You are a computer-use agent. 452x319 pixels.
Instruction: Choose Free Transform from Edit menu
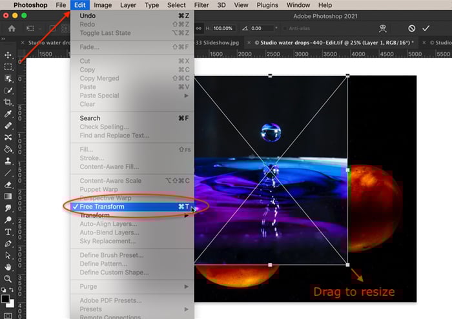(132, 207)
